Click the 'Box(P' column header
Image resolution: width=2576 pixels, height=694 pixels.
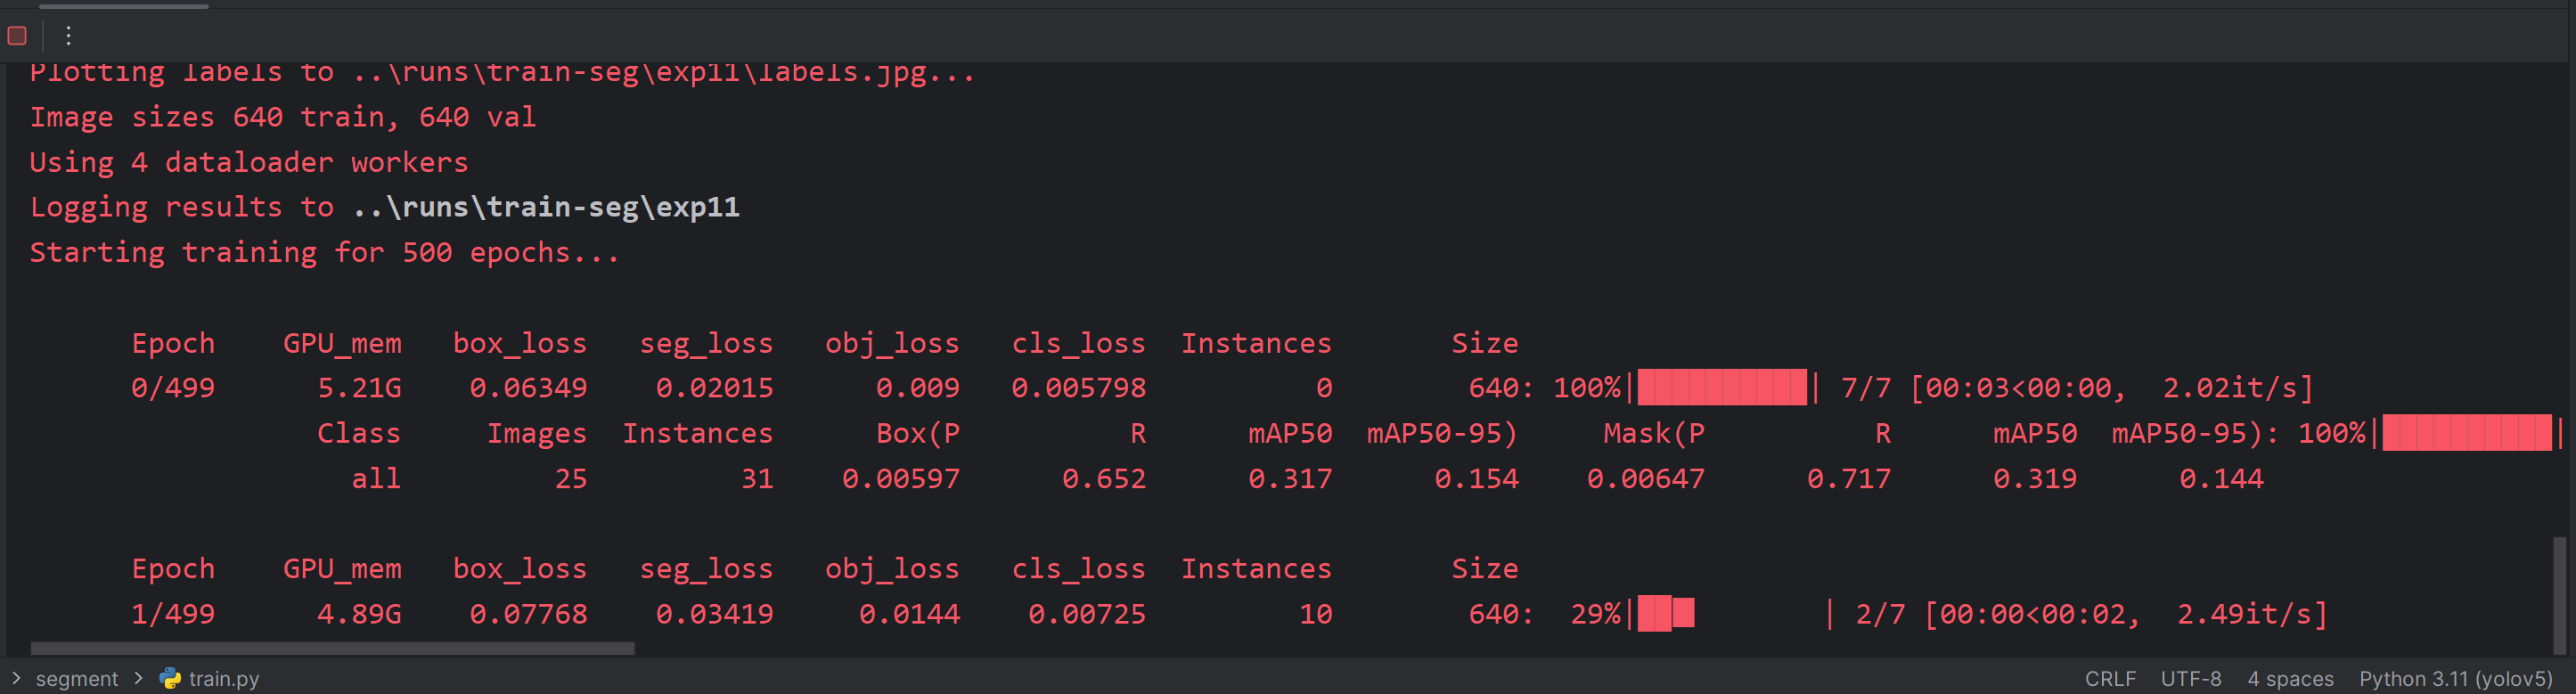point(918,433)
